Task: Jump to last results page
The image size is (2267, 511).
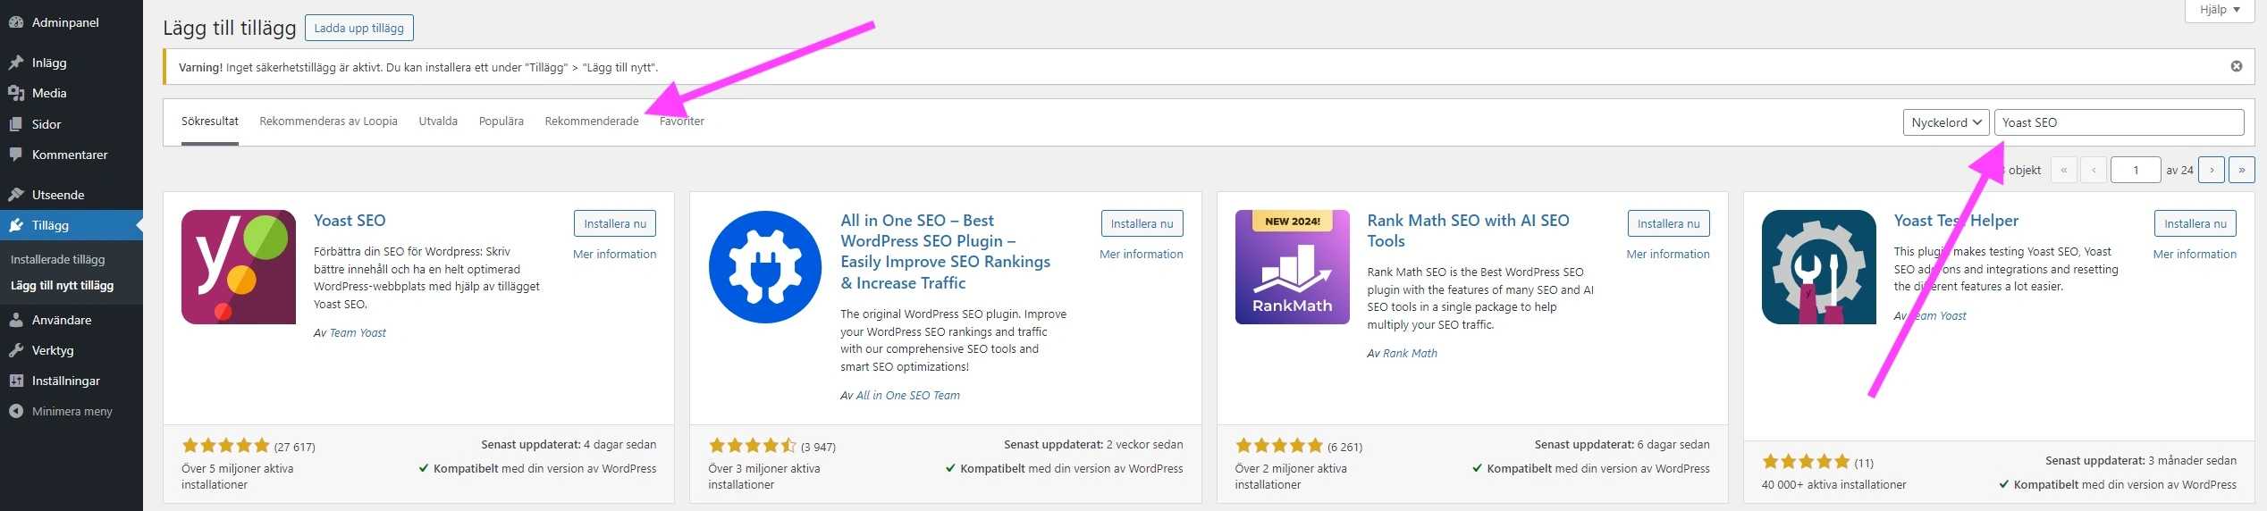Action: [2242, 170]
